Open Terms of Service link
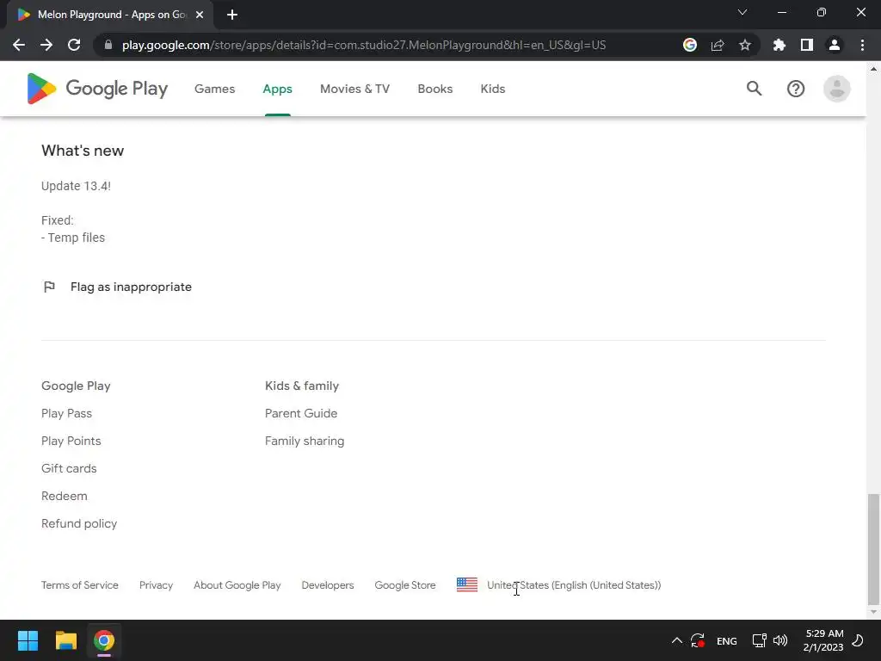Viewport: 881px width, 661px height. (80, 585)
